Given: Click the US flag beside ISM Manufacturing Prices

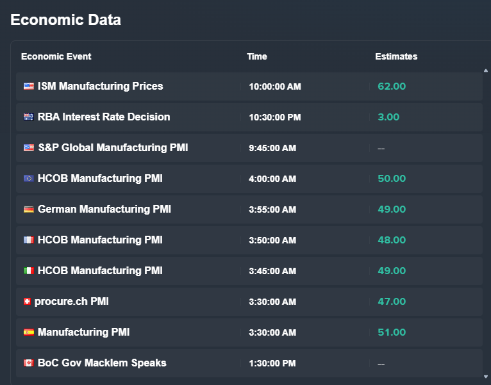Looking at the screenshot, I should (x=29, y=86).
